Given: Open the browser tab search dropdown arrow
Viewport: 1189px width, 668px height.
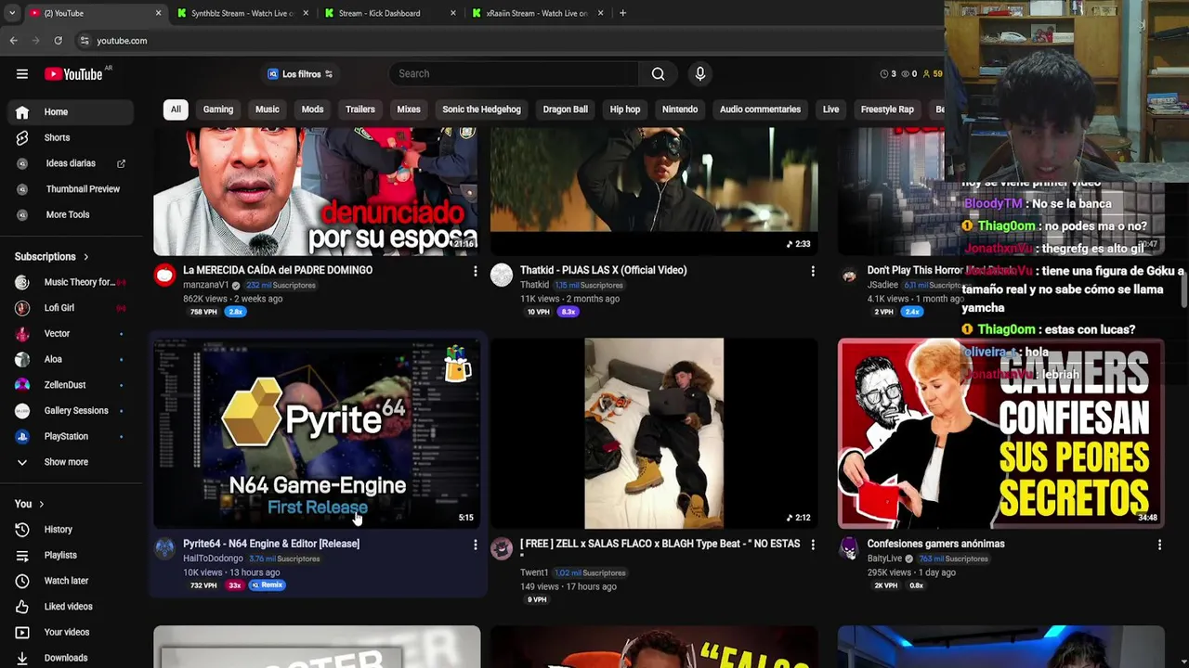Looking at the screenshot, I should tap(11, 13).
